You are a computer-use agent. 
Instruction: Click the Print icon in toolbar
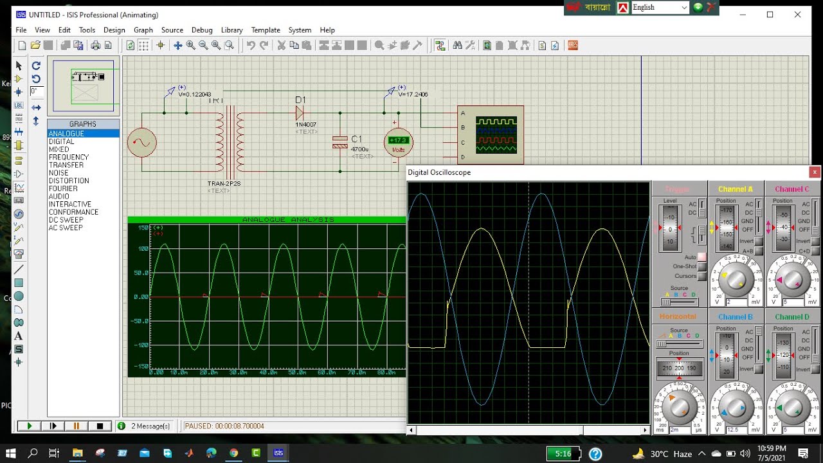click(x=96, y=46)
